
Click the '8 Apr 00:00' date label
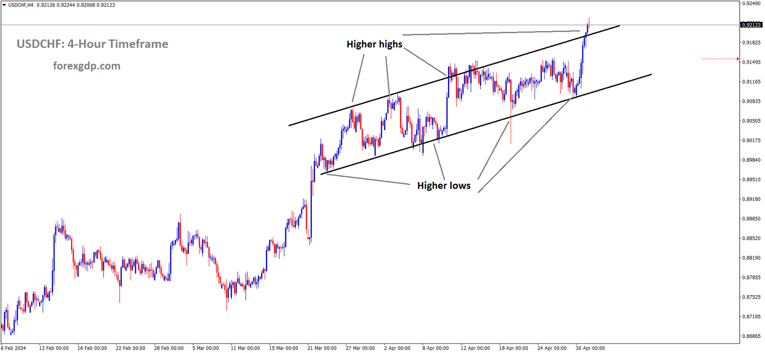436,348
